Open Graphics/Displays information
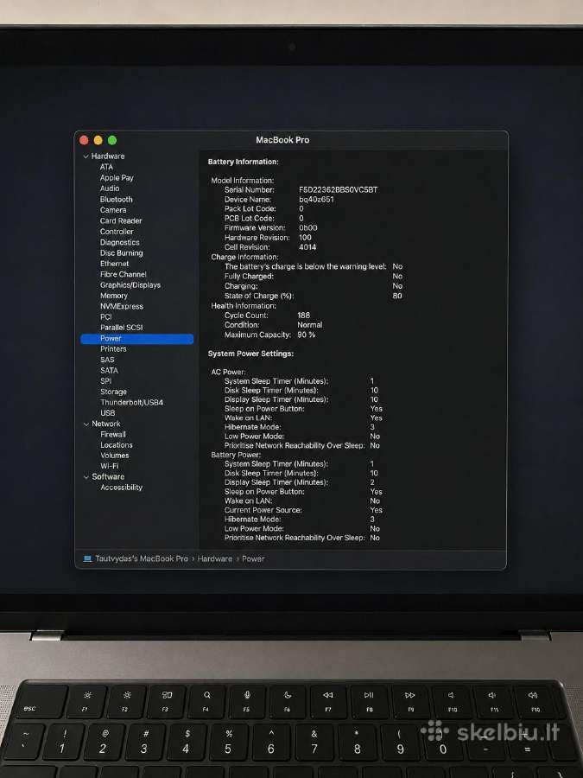Image resolution: width=583 pixels, height=778 pixels. [x=130, y=284]
